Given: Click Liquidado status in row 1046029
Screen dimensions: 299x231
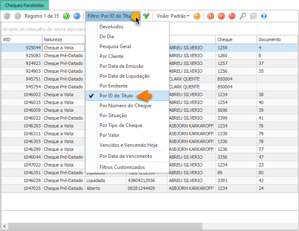Looking at the screenshot, I should [105, 180].
